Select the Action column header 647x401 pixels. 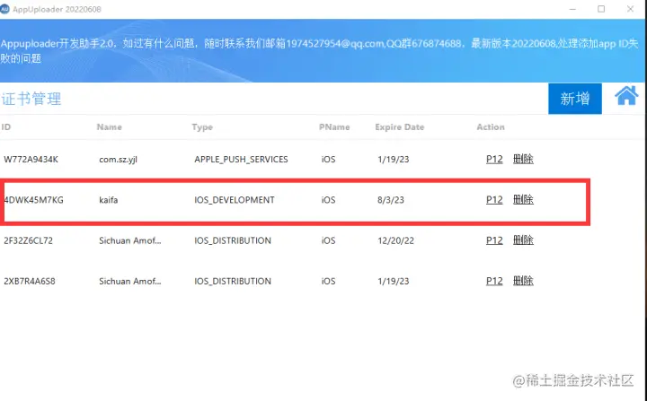(491, 126)
